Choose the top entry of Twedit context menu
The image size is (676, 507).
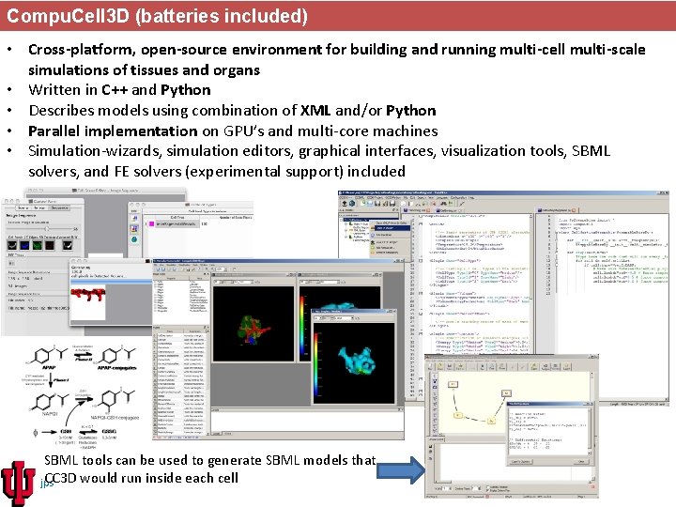click(392, 223)
